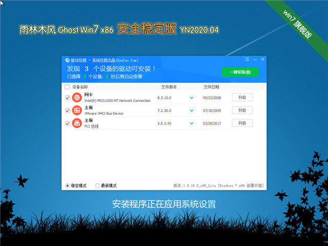Click the 文件版本 column header
The image size is (328, 246).
pos(170,87)
